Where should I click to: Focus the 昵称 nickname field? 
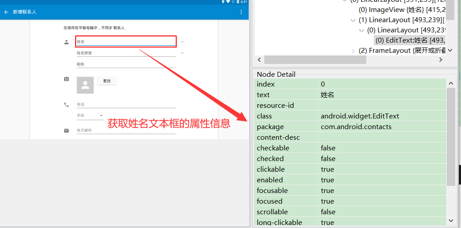126,64
